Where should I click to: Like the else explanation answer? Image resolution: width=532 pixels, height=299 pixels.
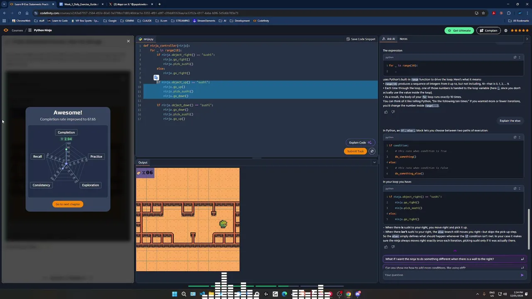click(x=386, y=247)
